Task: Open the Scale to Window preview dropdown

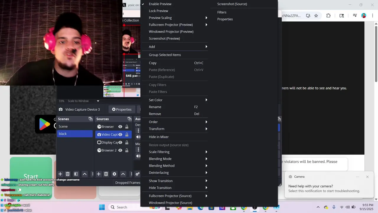Action: [84, 101]
